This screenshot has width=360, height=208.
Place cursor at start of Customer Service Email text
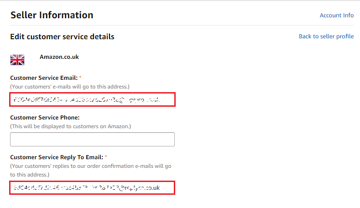[x=14, y=100]
